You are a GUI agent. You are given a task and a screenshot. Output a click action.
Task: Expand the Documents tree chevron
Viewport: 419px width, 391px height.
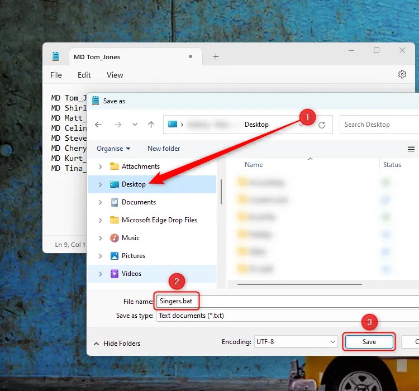click(x=100, y=202)
